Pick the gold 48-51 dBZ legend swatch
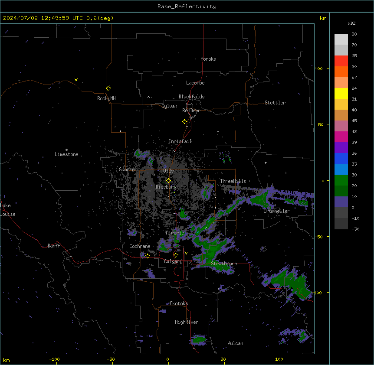 pyautogui.click(x=341, y=104)
